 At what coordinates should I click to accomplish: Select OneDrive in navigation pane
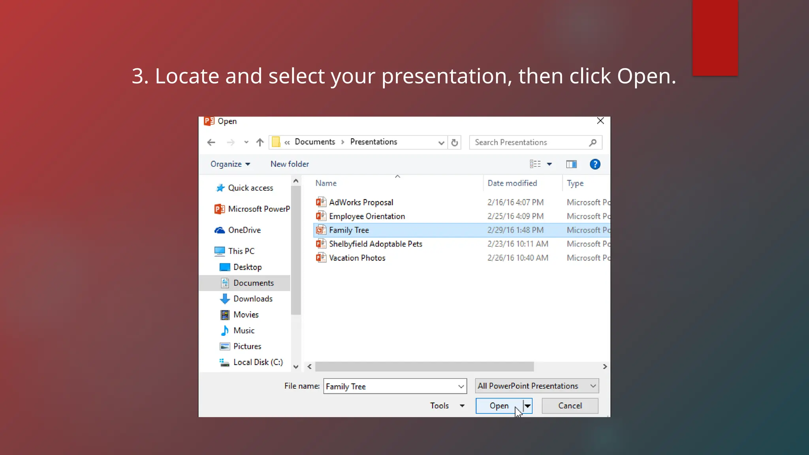(237, 230)
